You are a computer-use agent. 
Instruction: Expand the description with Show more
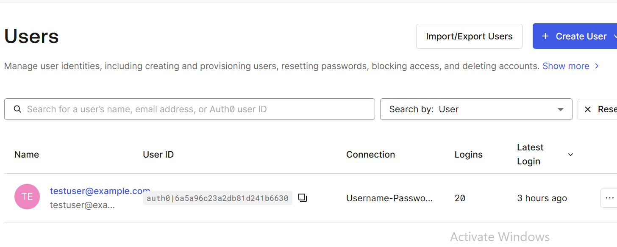pos(566,66)
